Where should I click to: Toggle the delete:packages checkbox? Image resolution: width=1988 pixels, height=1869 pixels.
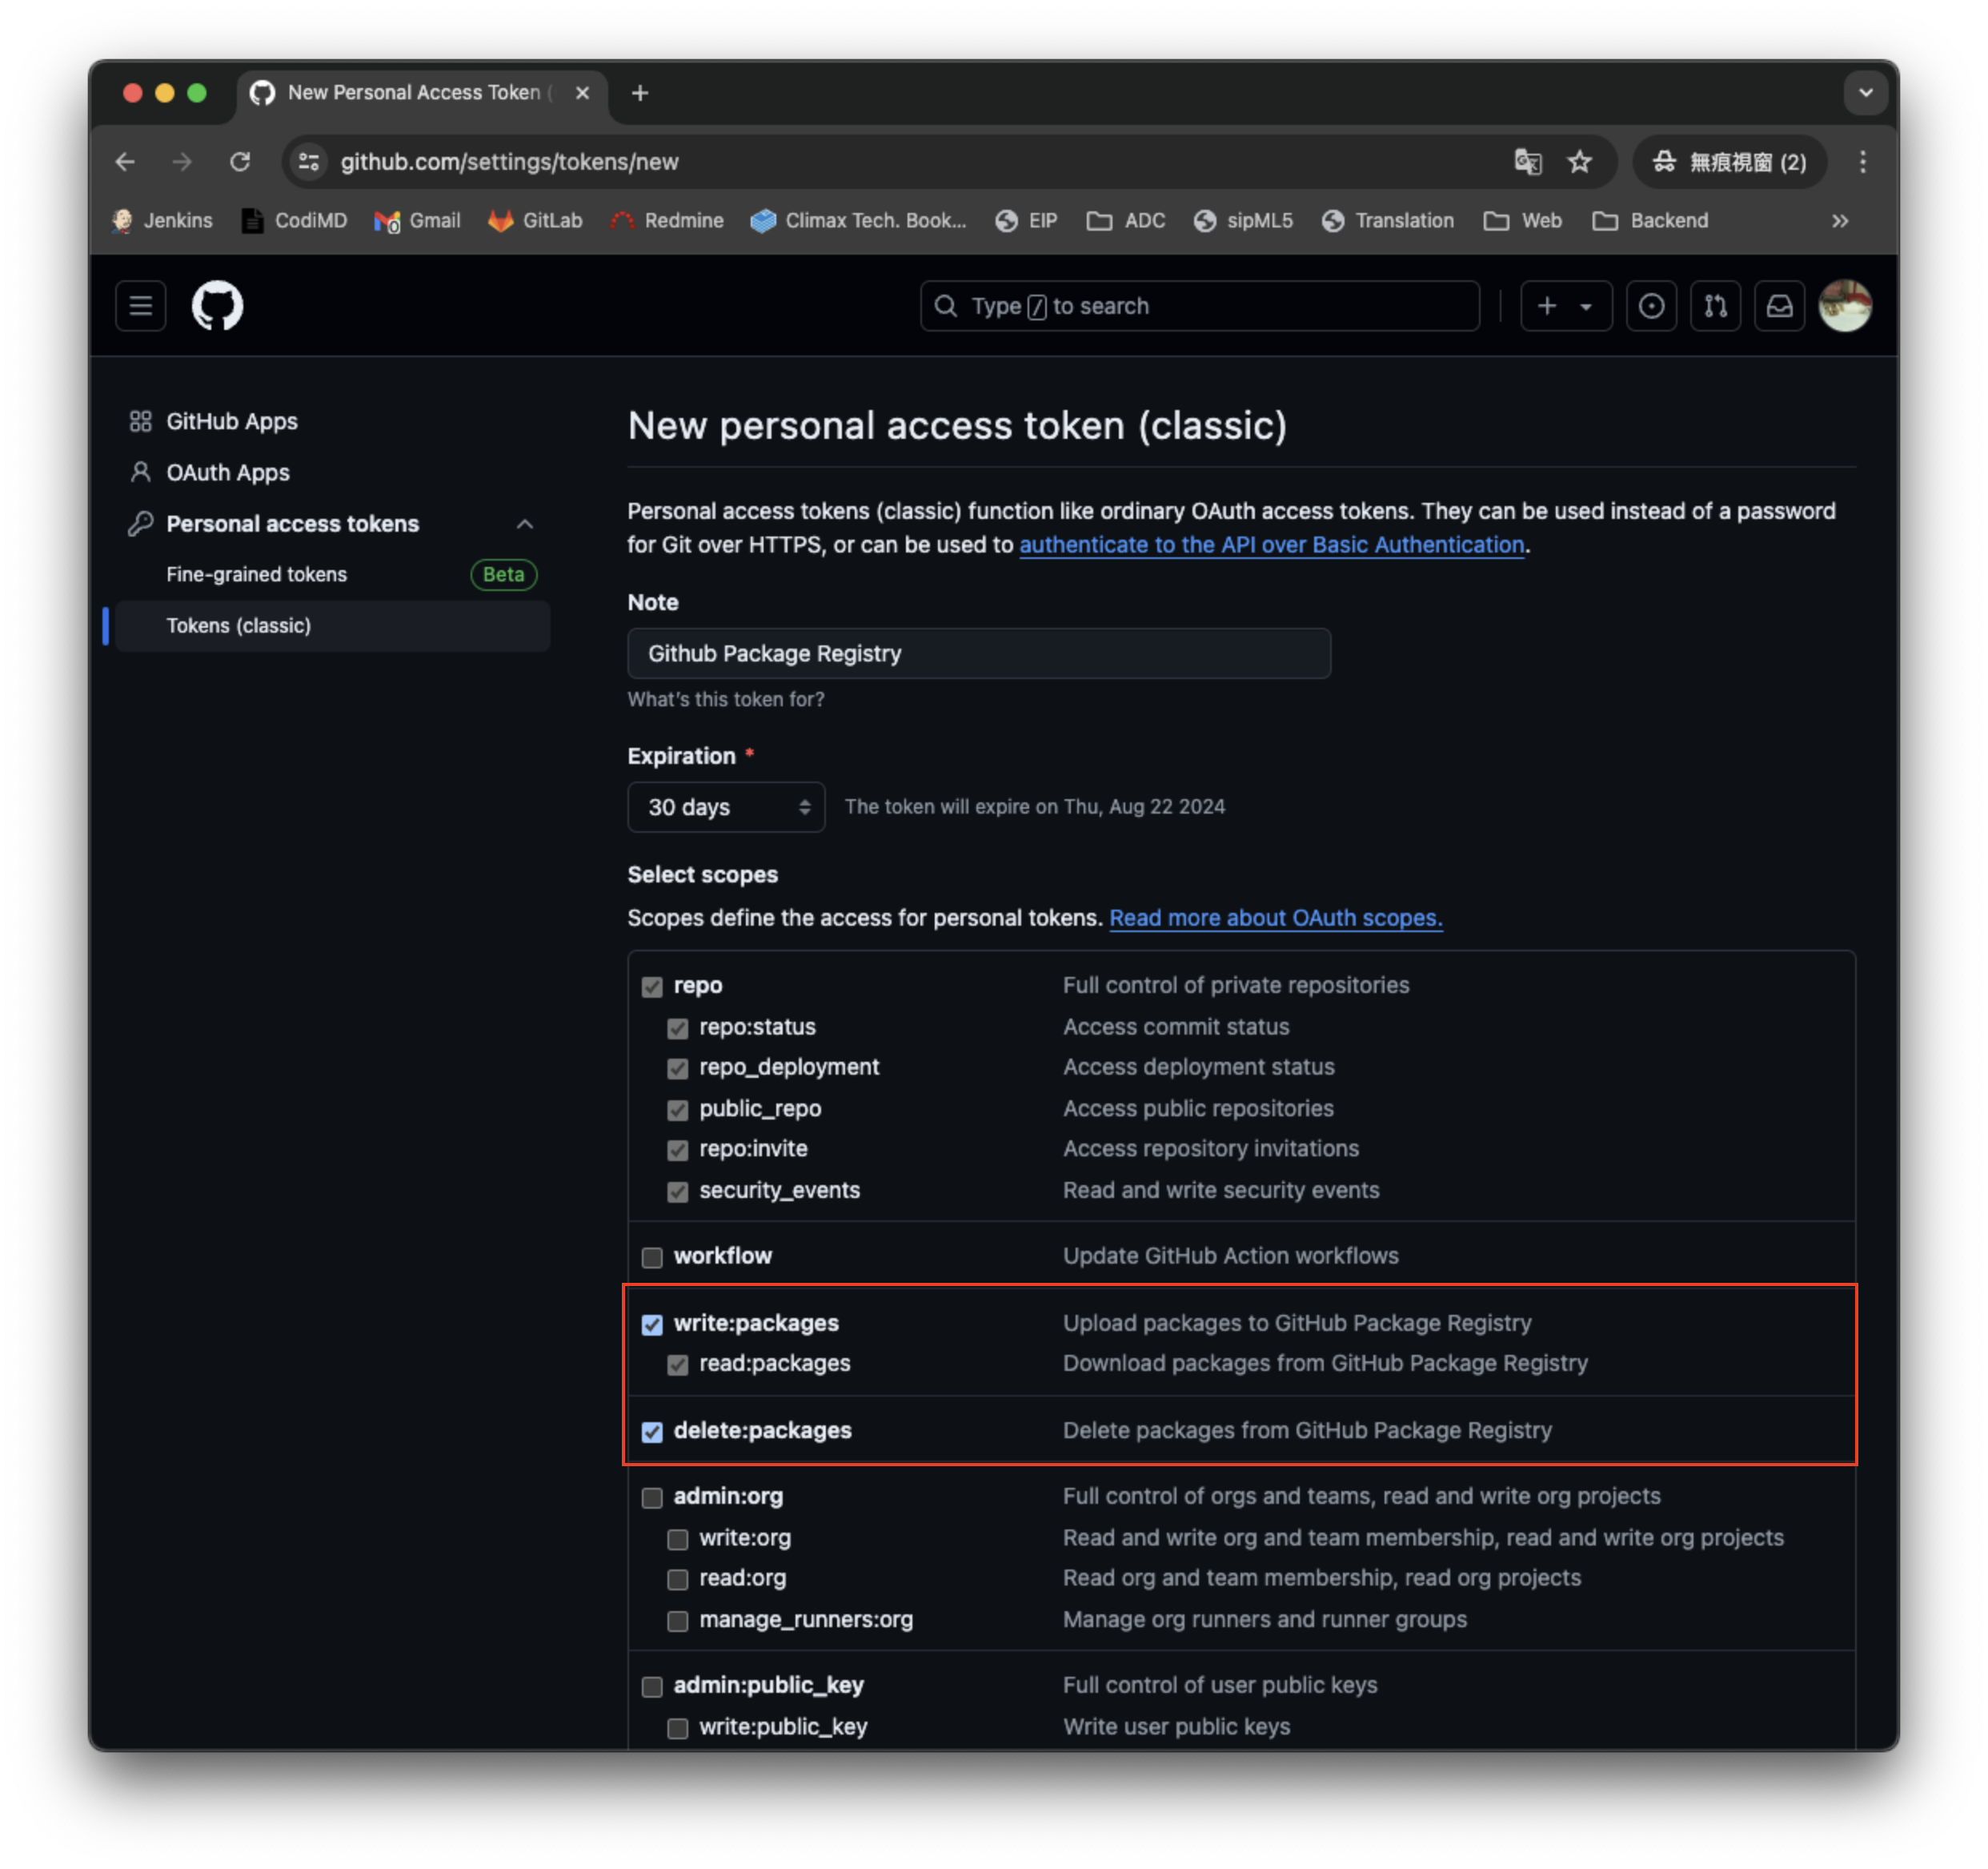(651, 1430)
